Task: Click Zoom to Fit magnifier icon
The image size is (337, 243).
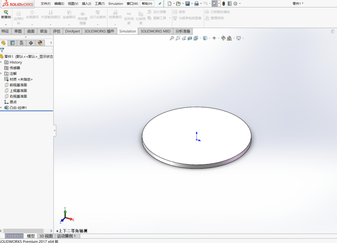Action: pyautogui.click(x=172, y=38)
